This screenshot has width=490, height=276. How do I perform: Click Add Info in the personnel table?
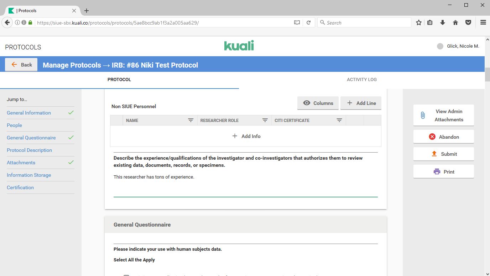click(x=246, y=136)
